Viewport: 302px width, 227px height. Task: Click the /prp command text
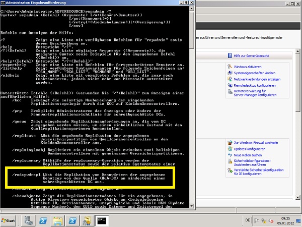[17, 111]
